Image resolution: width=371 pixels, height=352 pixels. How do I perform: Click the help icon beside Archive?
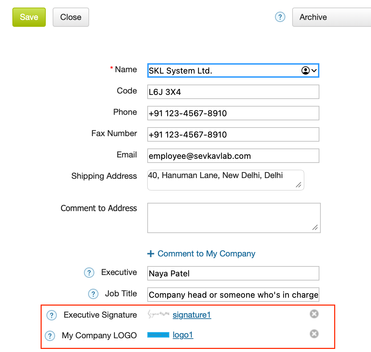[280, 17]
